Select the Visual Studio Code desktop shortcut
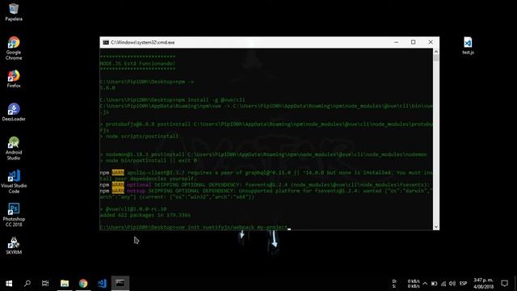The height and width of the screenshot is (291, 517). [14, 181]
